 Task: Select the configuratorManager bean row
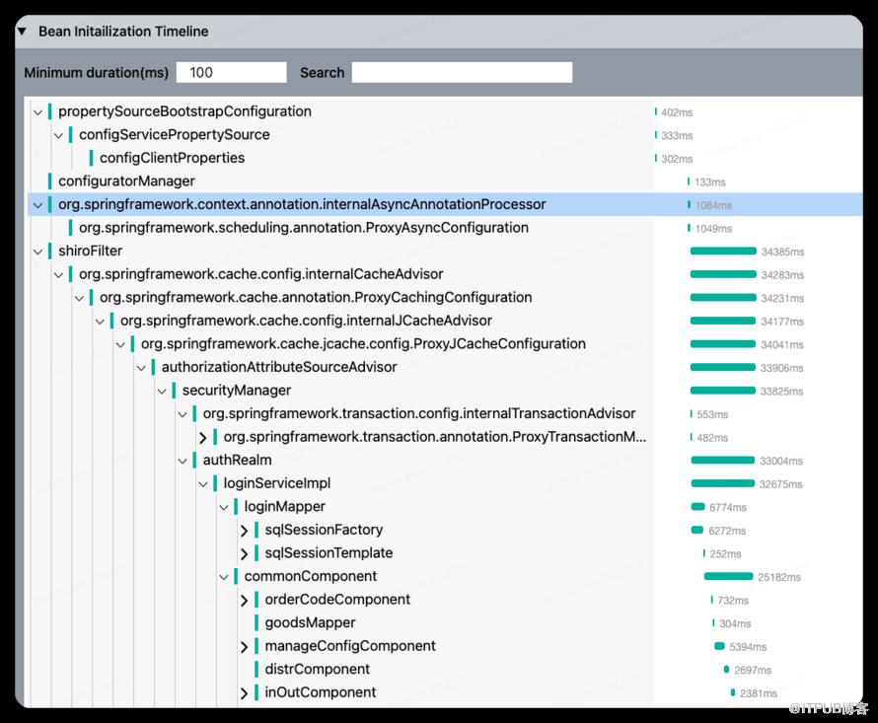(x=445, y=181)
